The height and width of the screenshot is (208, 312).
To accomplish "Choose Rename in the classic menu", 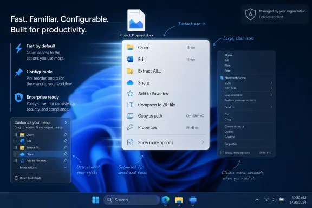I will [230, 136].
